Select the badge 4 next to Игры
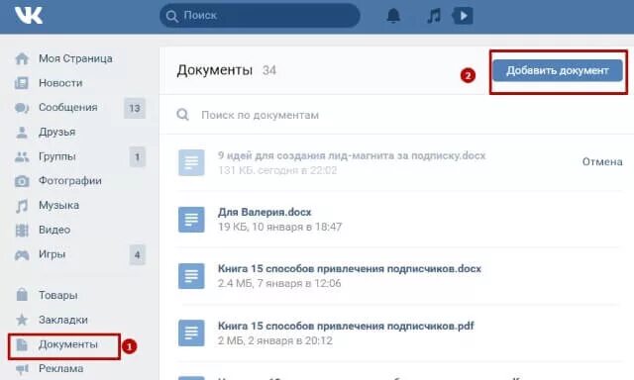Screen dimensions: 634x380 (138, 254)
